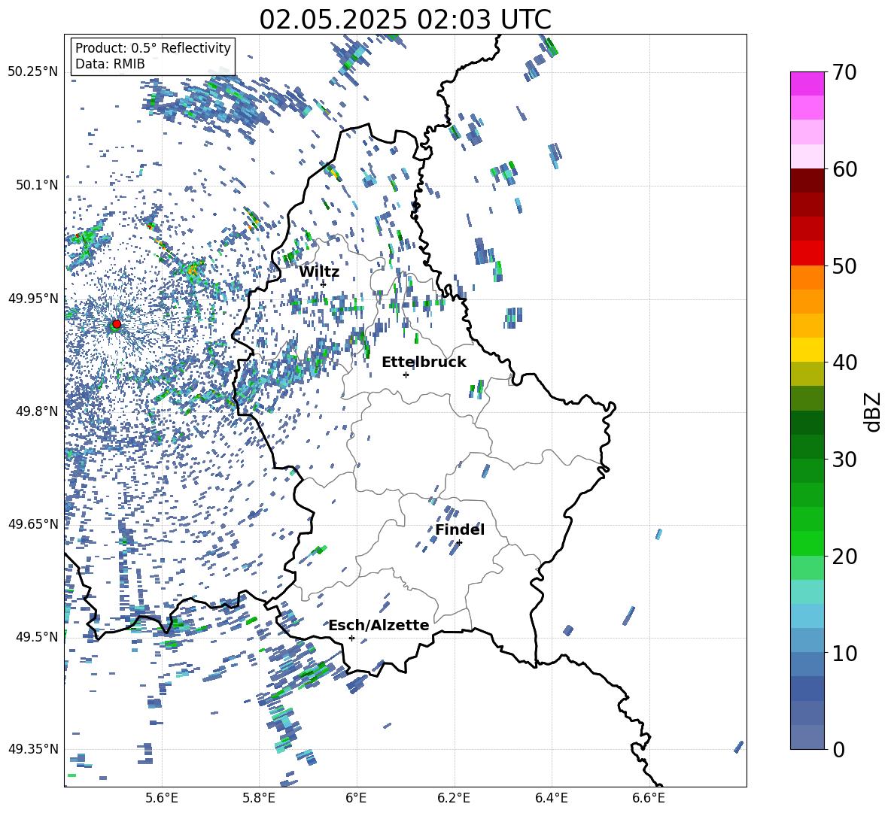Pick the bright green 20 dBZ swatch

(x=807, y=543)
